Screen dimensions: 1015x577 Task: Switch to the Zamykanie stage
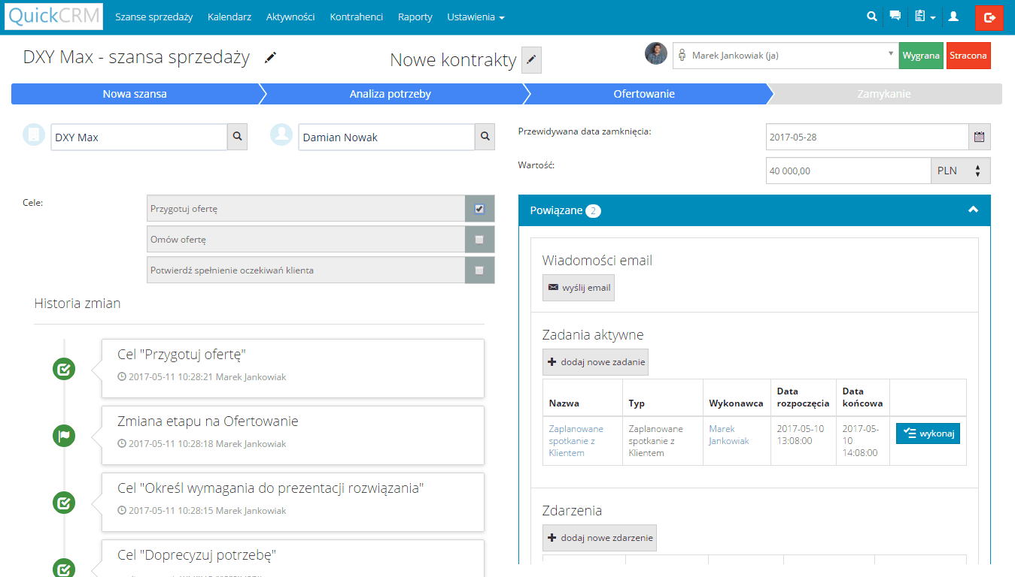click(x=883, y=94)
